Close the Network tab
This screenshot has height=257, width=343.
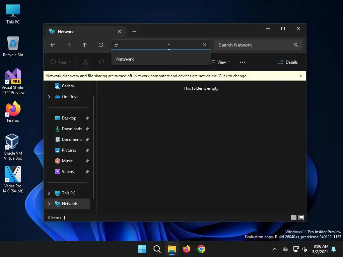tap(120, 31)
